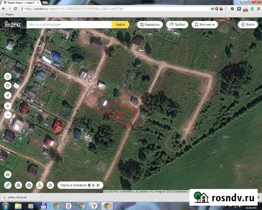Open Windows Explorer from the taskbar
Screen dimensions: 262x210
point(18,206)
